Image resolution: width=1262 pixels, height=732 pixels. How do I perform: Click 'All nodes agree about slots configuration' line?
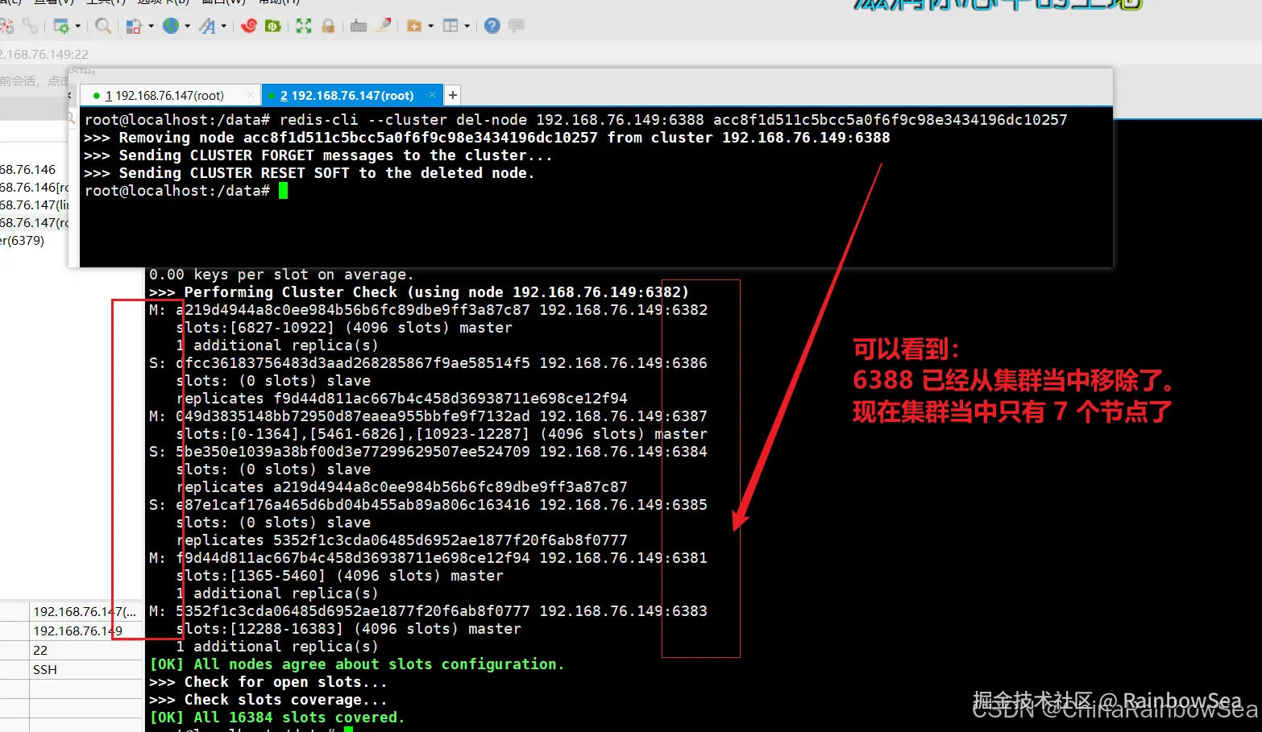point(356,664)
